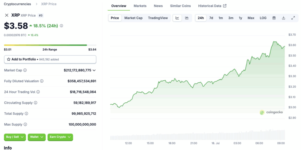Viewport: 301px width, 150px height.
Task: Click the Total Supply info icon
Action: point(26,114)
